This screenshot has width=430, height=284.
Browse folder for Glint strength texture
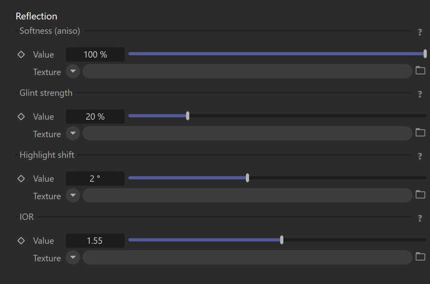click(420, 133)
